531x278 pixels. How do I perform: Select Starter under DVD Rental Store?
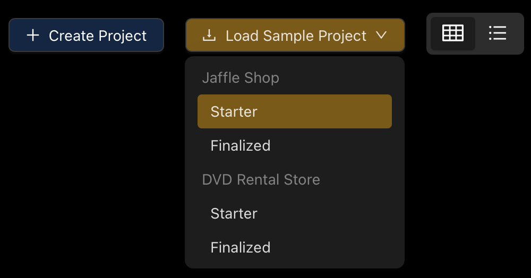pyautogui.click(x=295, y=214)
